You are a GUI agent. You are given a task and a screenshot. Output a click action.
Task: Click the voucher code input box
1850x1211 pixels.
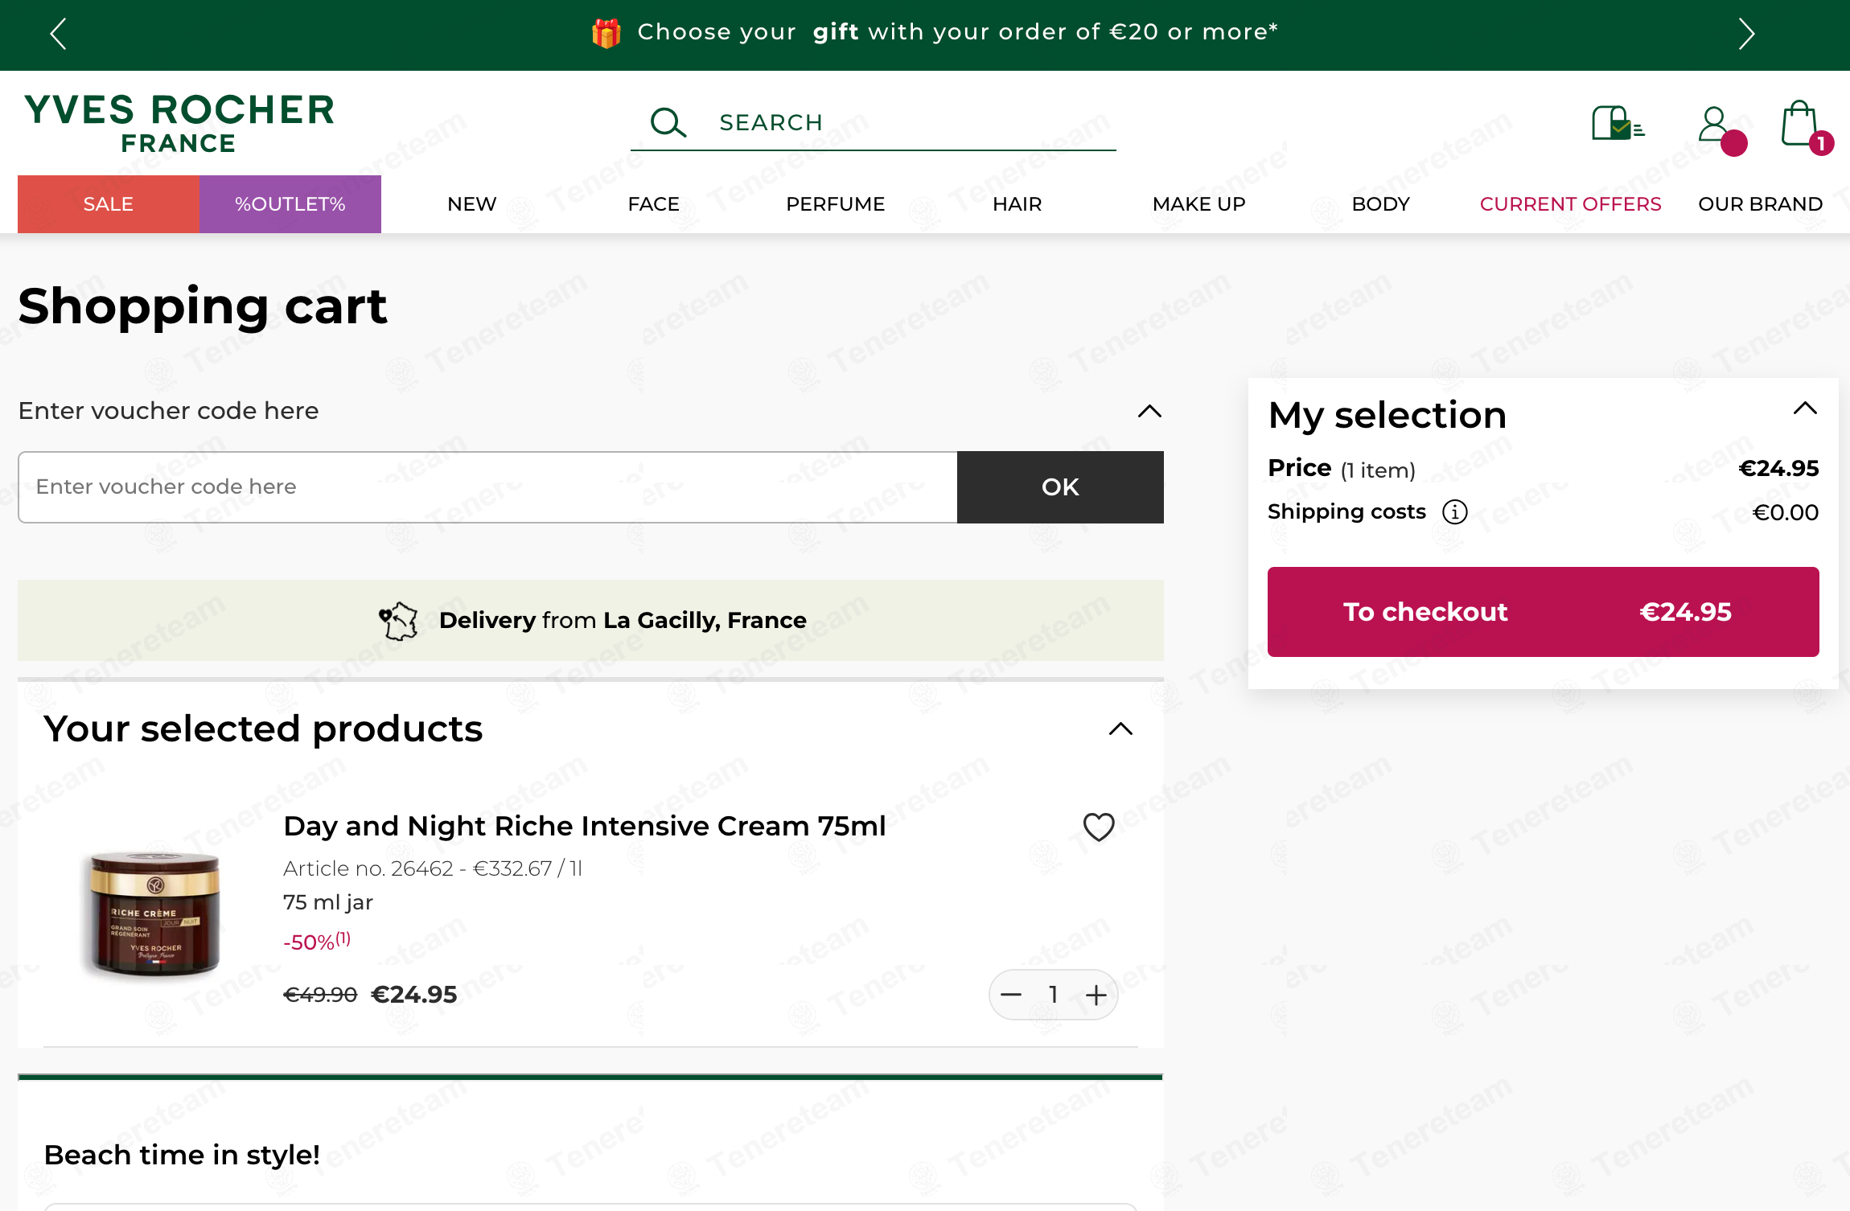tap(487, 487)
